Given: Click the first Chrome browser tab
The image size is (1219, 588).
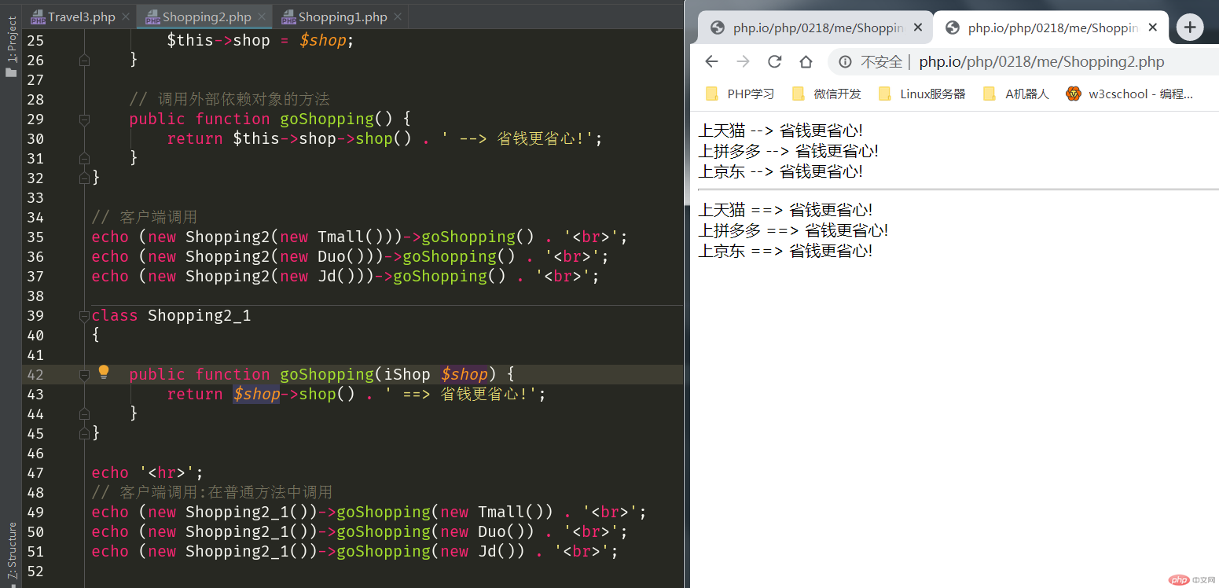Looking at the screenshot, I should pos(814,28).
